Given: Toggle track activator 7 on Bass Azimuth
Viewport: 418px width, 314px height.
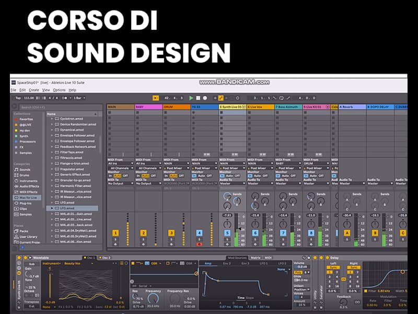Looking at the screenshot, I should (283, 233).
